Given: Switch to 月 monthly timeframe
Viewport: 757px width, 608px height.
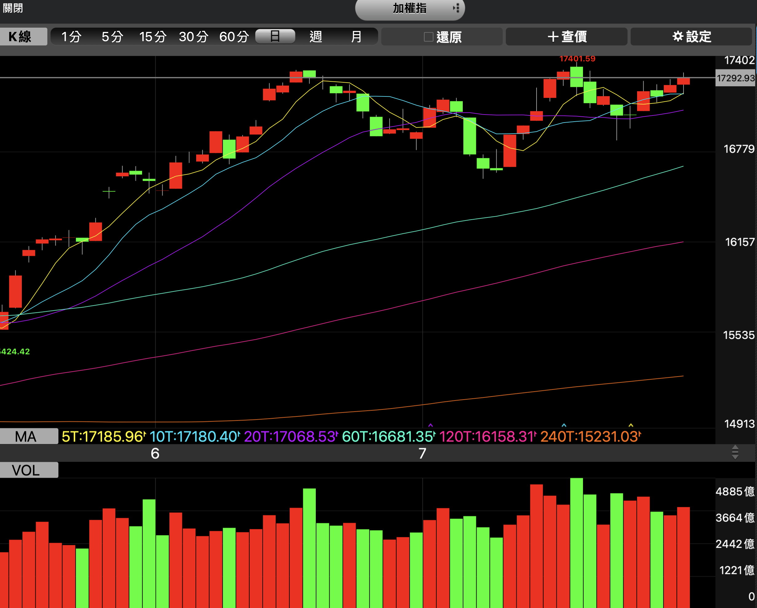Looking at the screenshot, I should click(356, 37).
